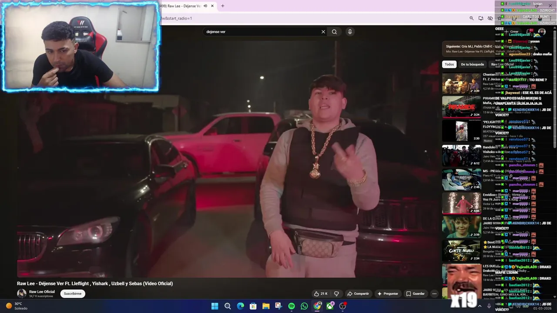Open Spotify from taskbar
This screenshot has height=313, width=557.
tap(292, 306)
